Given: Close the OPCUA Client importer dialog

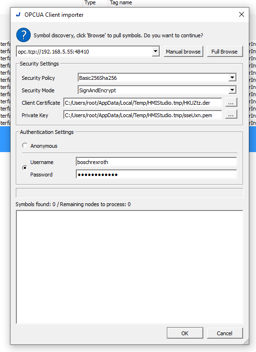Looking at the screenshot, I should 241,15.
